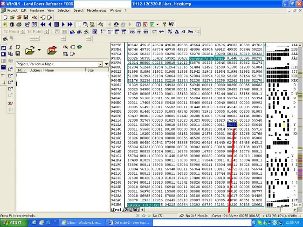Viewport: 303px width, 227px height.
Task: Click the red folder import icon
Action: tap(52, 50)
